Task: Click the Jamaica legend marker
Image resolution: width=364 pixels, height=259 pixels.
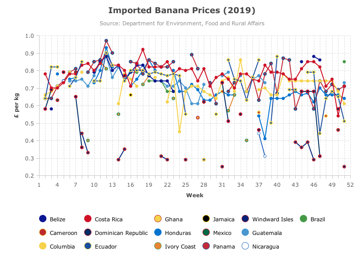Action: pos(206,219)
